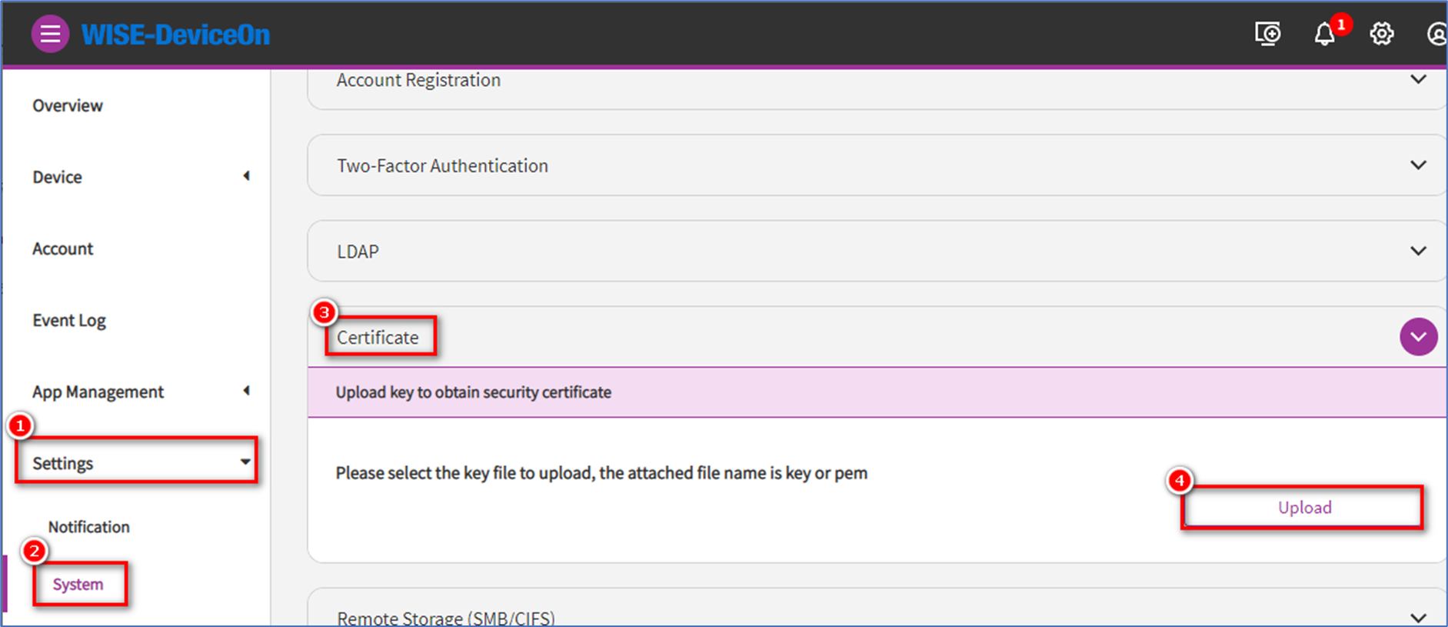Expand the App Management submenu arrow

coord(246,391)
